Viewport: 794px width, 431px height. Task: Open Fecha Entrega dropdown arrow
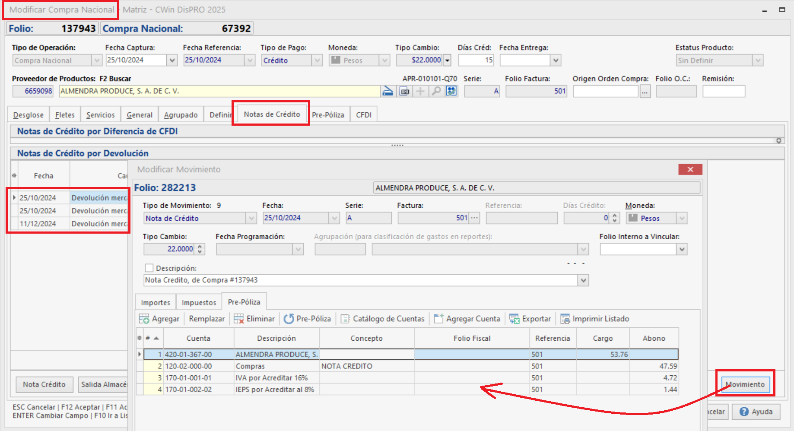tap(556, 60)
